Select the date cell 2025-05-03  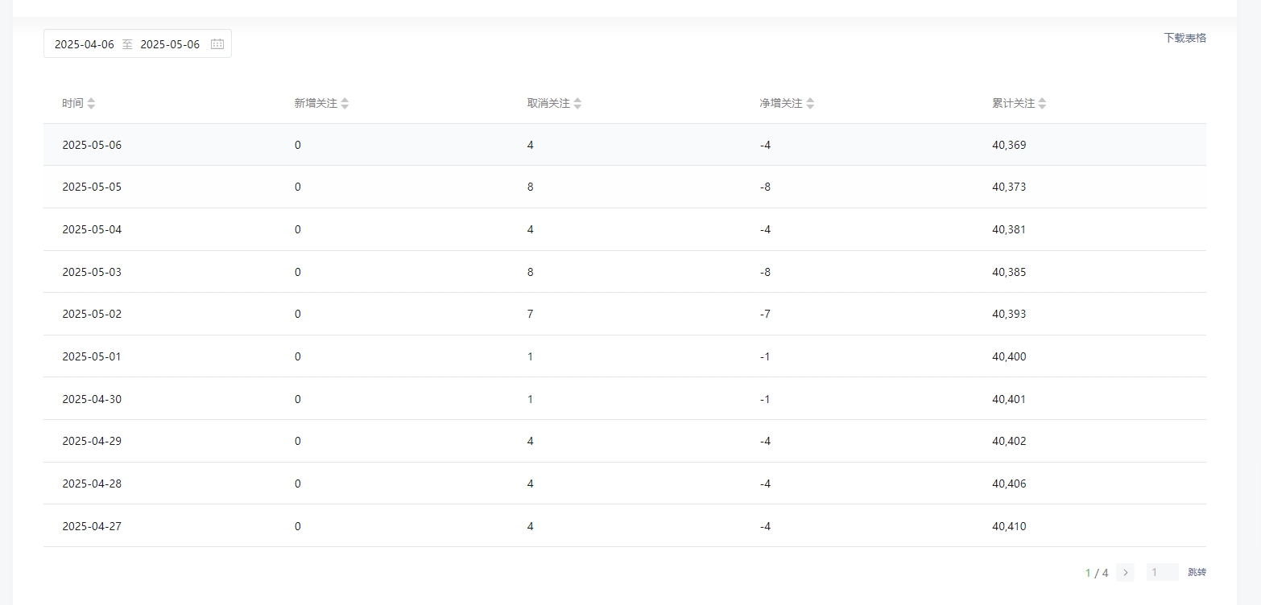click(92, 273)
